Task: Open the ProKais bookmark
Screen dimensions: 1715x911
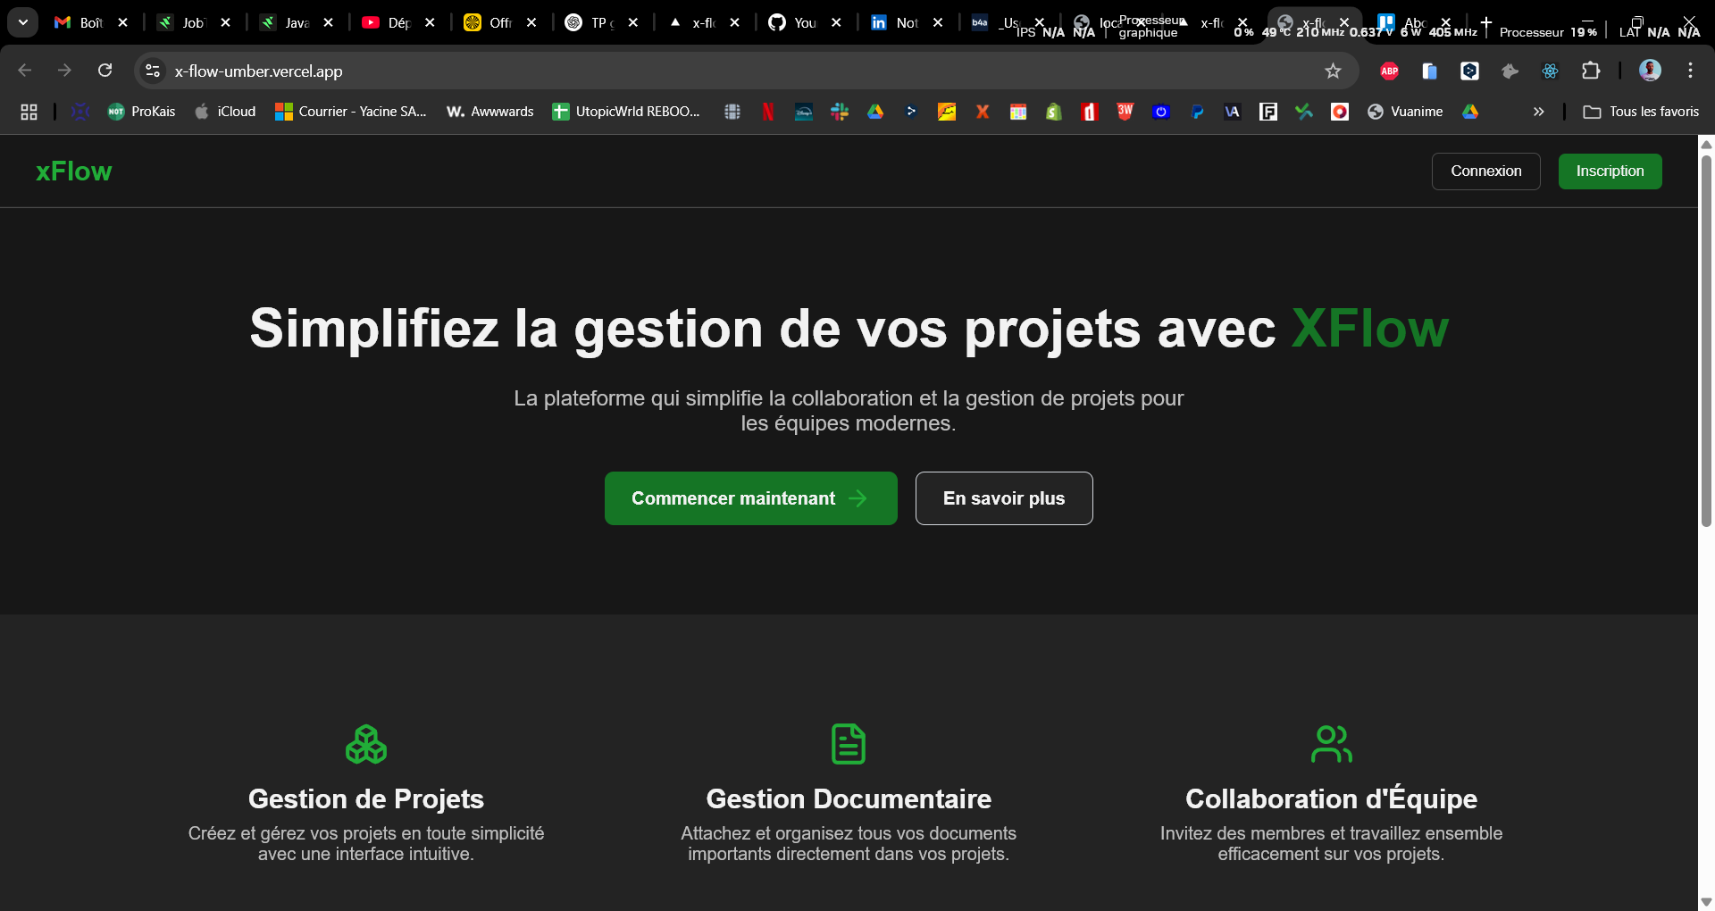Action: (142, 112)
